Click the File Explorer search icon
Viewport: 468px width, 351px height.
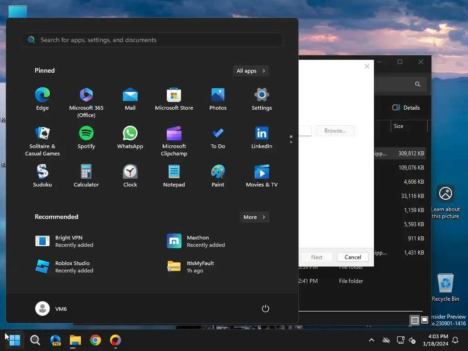[x=418, y=84]
